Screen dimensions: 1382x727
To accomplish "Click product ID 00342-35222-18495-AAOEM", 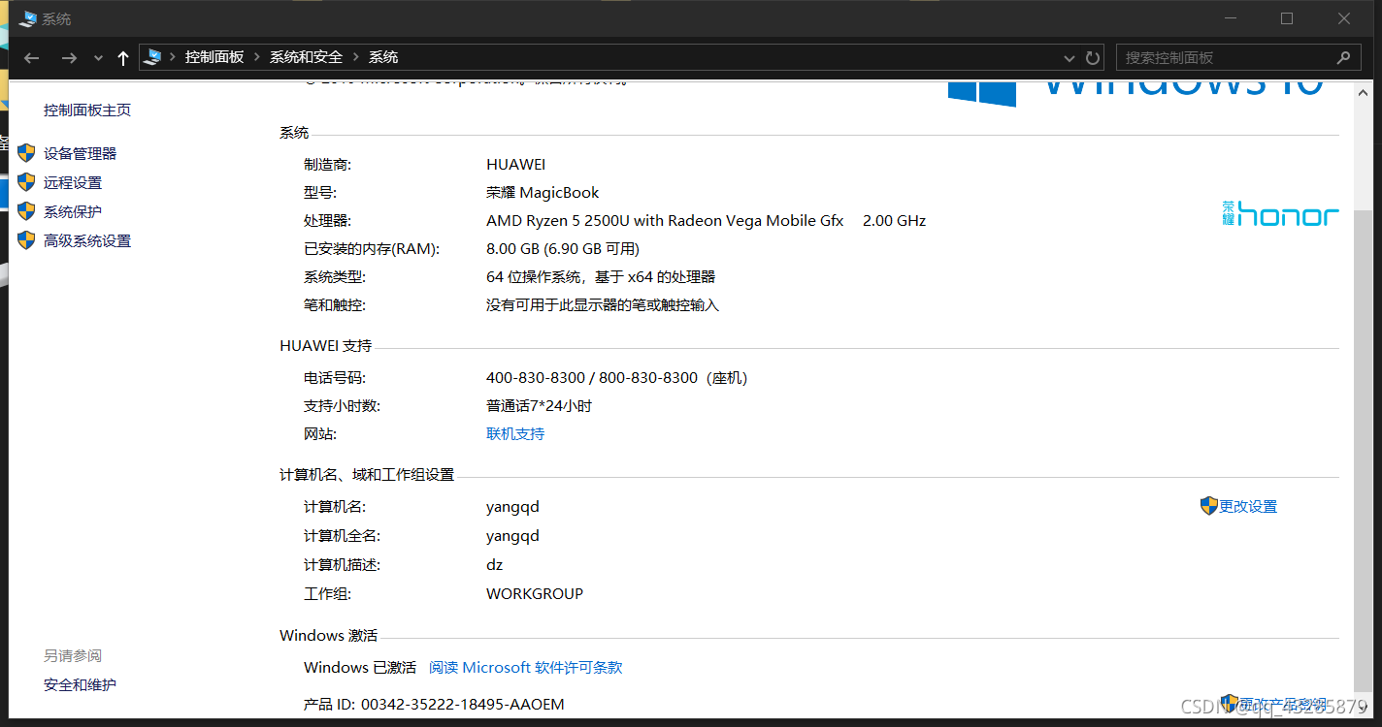I will pos(462,705).
